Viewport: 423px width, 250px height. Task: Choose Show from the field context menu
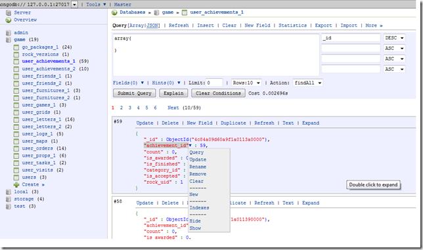pyautogui.click(x=195, y=228)
